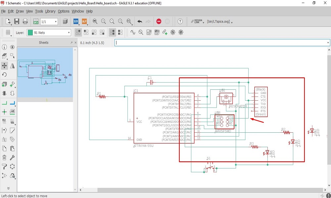Select the Move tool in left toolbar
Image resolution: width=331 pixels, height=198 pixels.
point(5,66)
